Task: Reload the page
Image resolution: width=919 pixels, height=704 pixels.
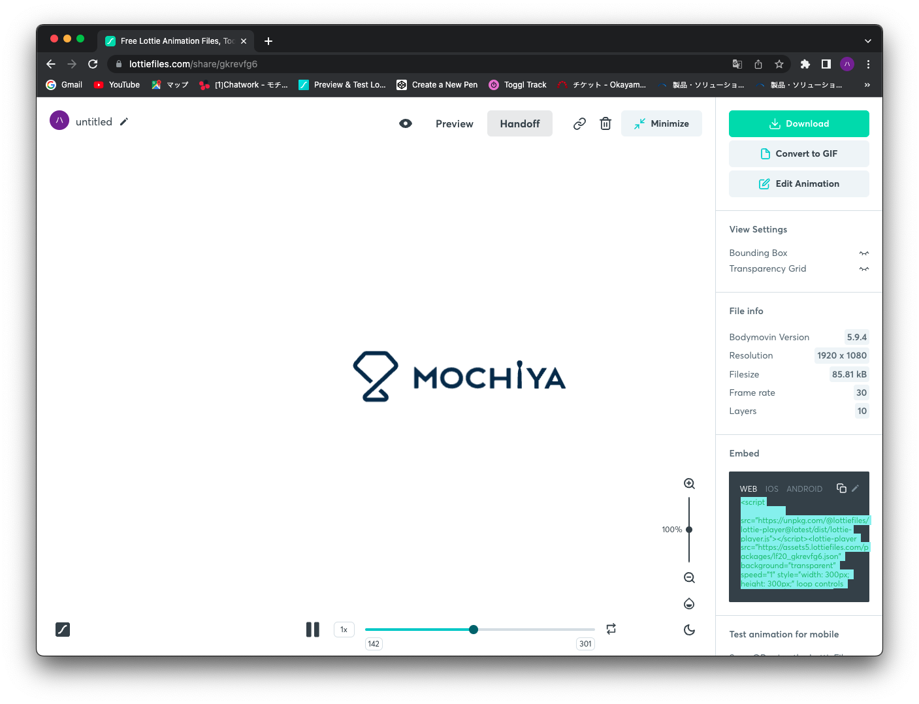Action: [x=93, y=64]
